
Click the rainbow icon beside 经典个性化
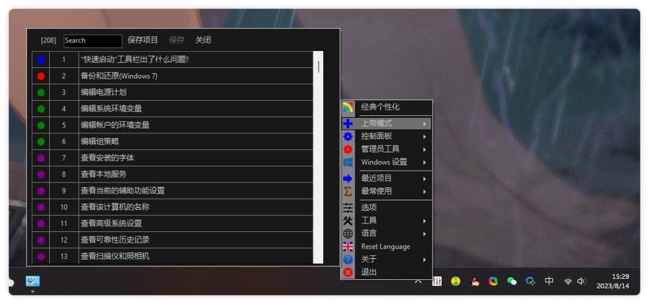348,108
